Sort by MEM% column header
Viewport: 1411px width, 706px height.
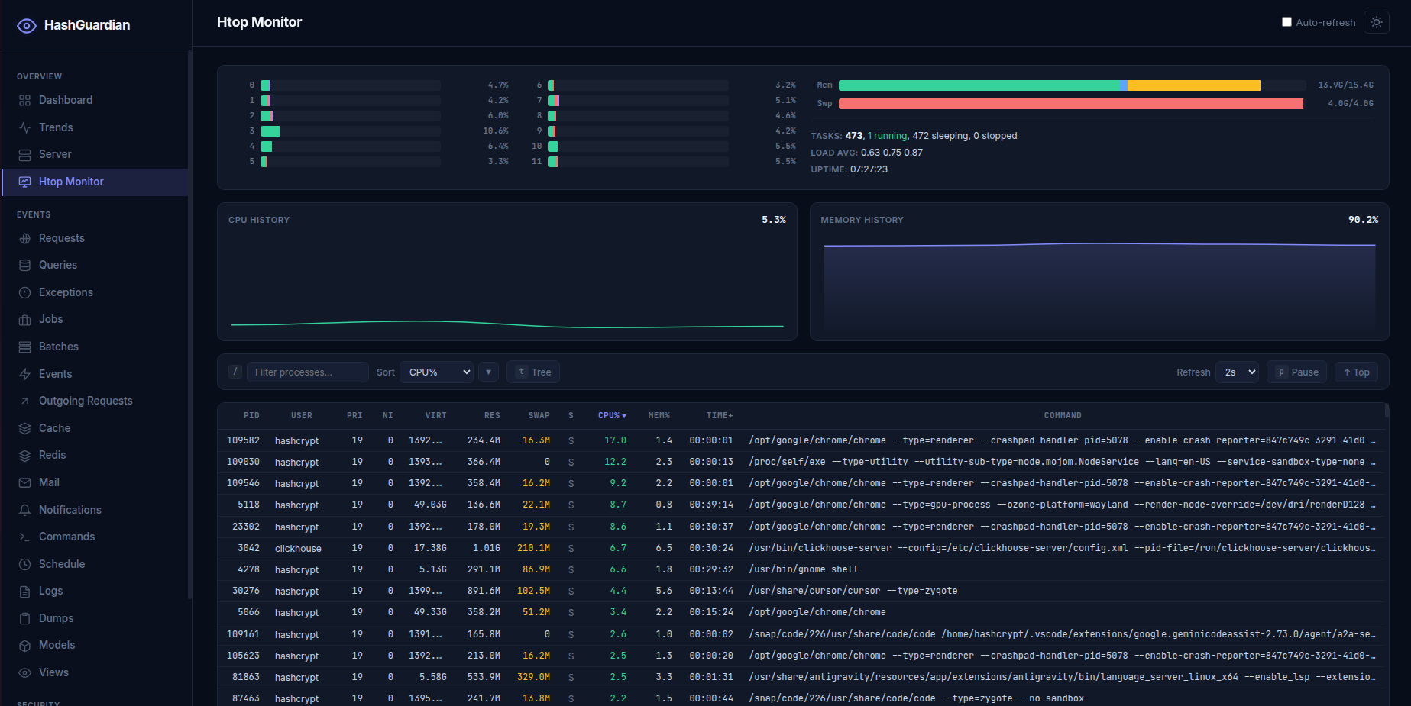659,415
